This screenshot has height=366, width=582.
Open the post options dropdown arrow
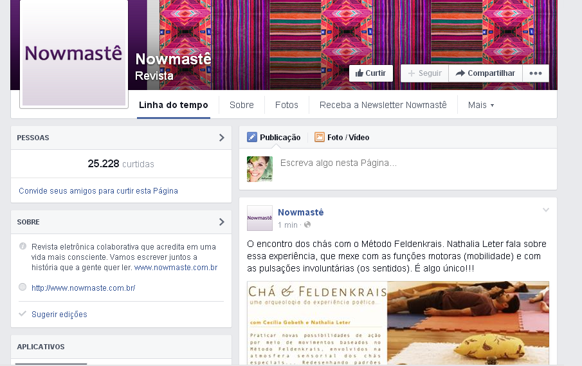pyautogui.click(x=545, y=210)
